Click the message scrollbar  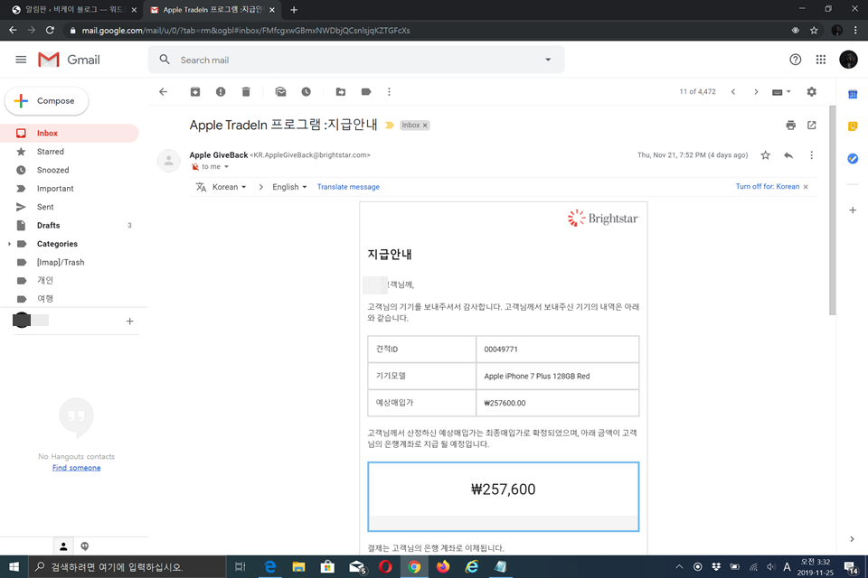832,210
